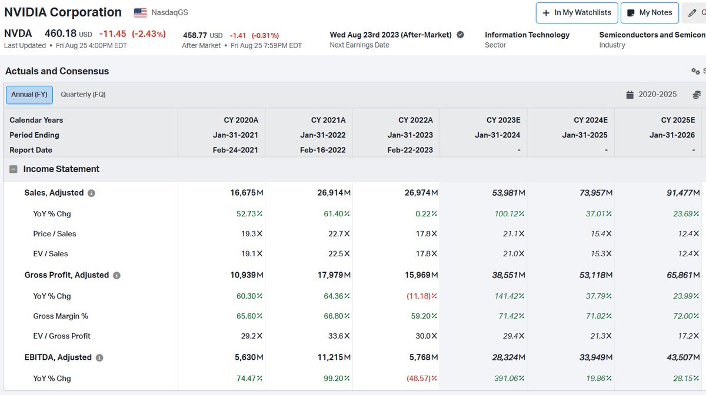The height and width of the screenshot is (395, 706).
Task: Click the NVIDIA Corporation title
Action: (x=63, y=12)
